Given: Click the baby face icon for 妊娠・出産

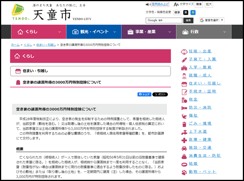Looking at the screenshot, I should [184, 52].
